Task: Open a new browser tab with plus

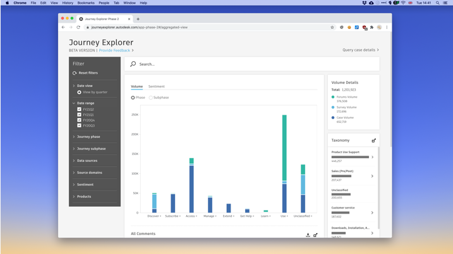Action: coord(138,19)
